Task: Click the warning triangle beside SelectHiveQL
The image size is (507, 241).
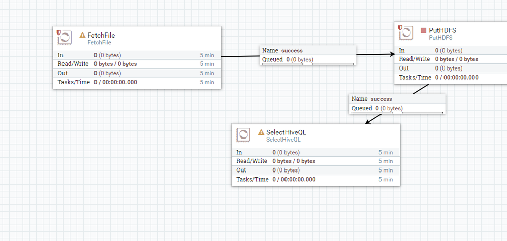Action: tap(261, 132)
